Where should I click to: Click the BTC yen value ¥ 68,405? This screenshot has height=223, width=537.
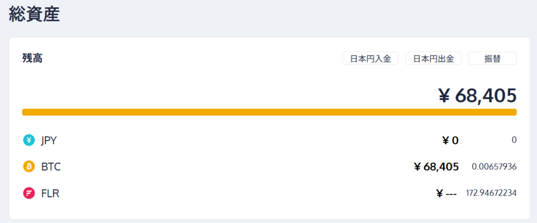436,167
